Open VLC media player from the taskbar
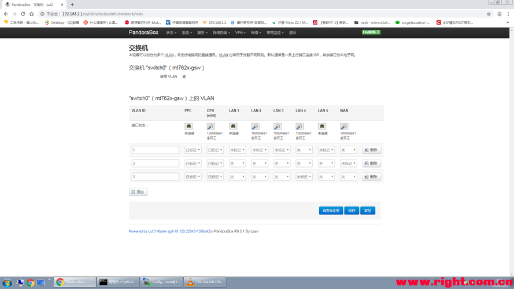Screen dimensions: 514x289 (x=190, y=282)
